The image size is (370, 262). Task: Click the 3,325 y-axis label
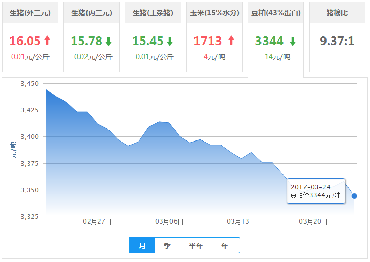[x=30, y=216]
